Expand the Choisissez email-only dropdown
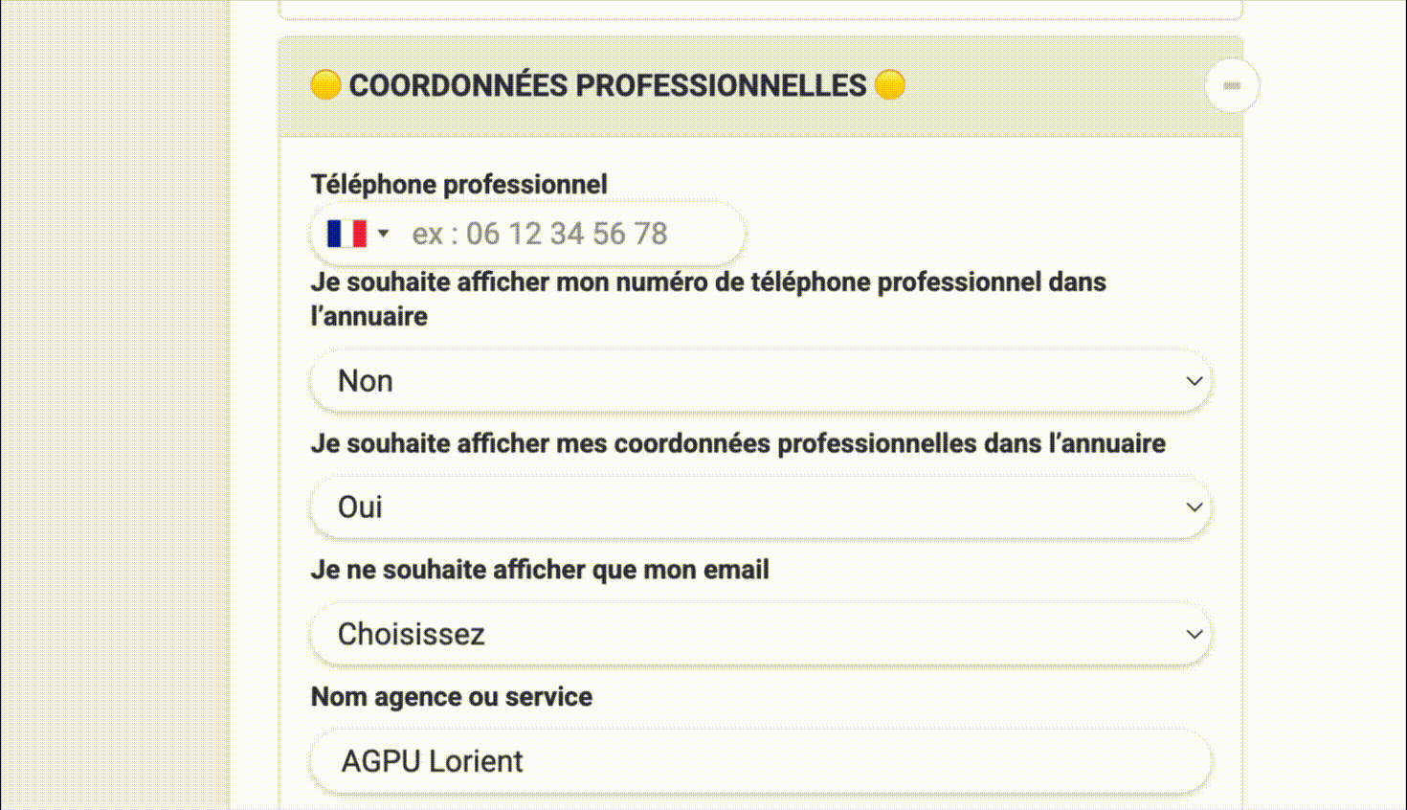Image resolution: width=1407 pixels, height=810 pixels. (747, 634)
